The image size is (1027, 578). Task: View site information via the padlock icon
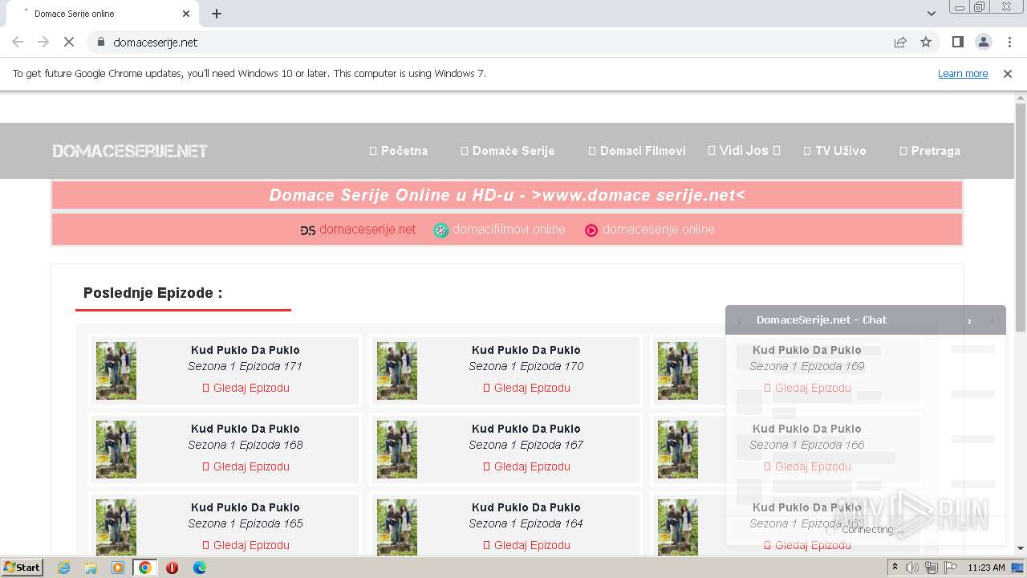pyautogui.click(x=100, y=42)
